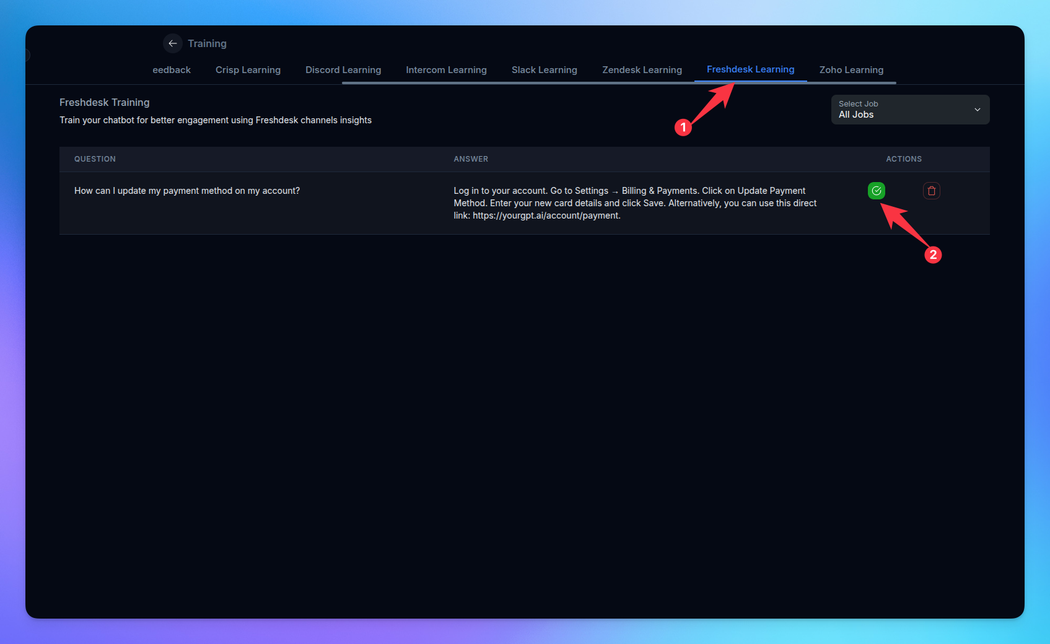The width and height of the screenshot is (1050, 644).
Task: Click the back arrow beside Training
Action: click(173, 43)
